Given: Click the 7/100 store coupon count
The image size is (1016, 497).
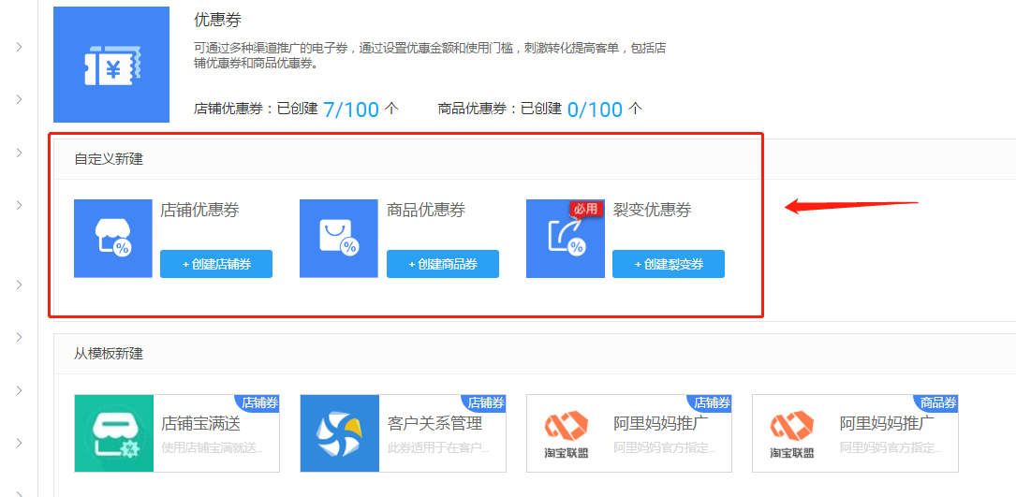Looking at the screenshot, I should (x=351, y=110).
